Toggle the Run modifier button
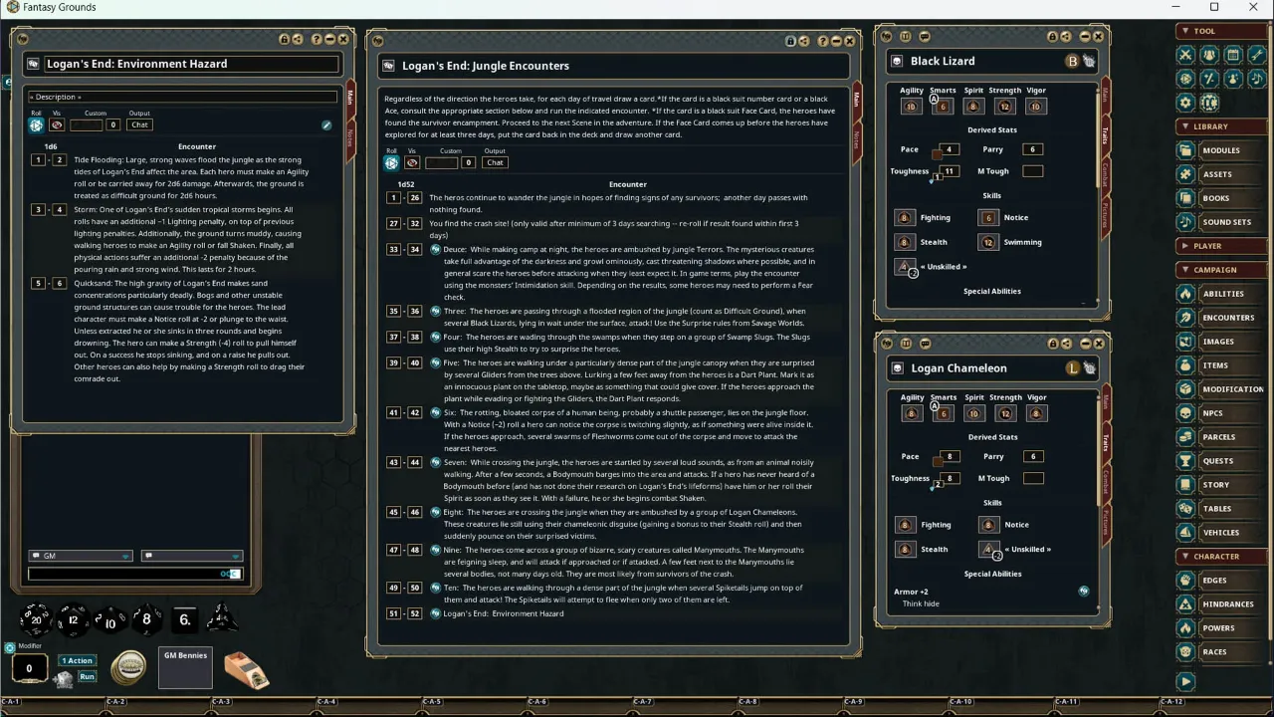1274x717 pixels. 88,676
